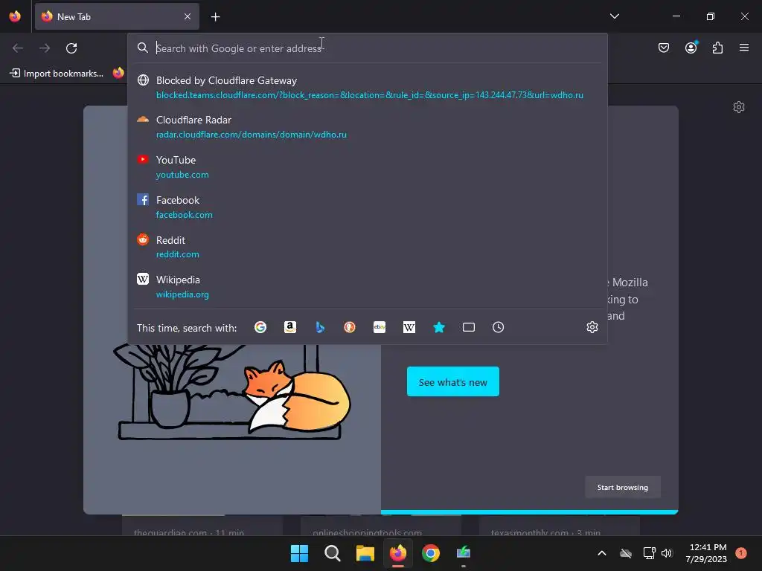
Task: List all tabs dropdown arrow
Action: point(614,16)
